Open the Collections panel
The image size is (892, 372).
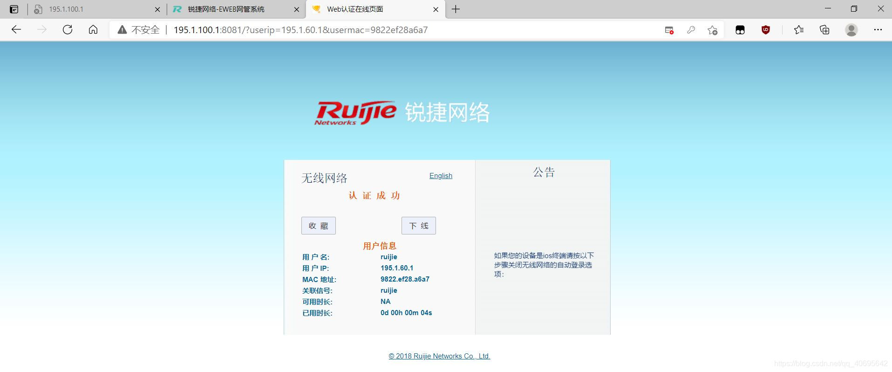[824, 30]
